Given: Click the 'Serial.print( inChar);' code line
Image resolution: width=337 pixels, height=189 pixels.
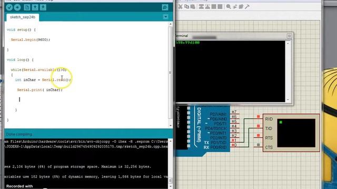Looking at the screenshot, I should coord(40,90).
